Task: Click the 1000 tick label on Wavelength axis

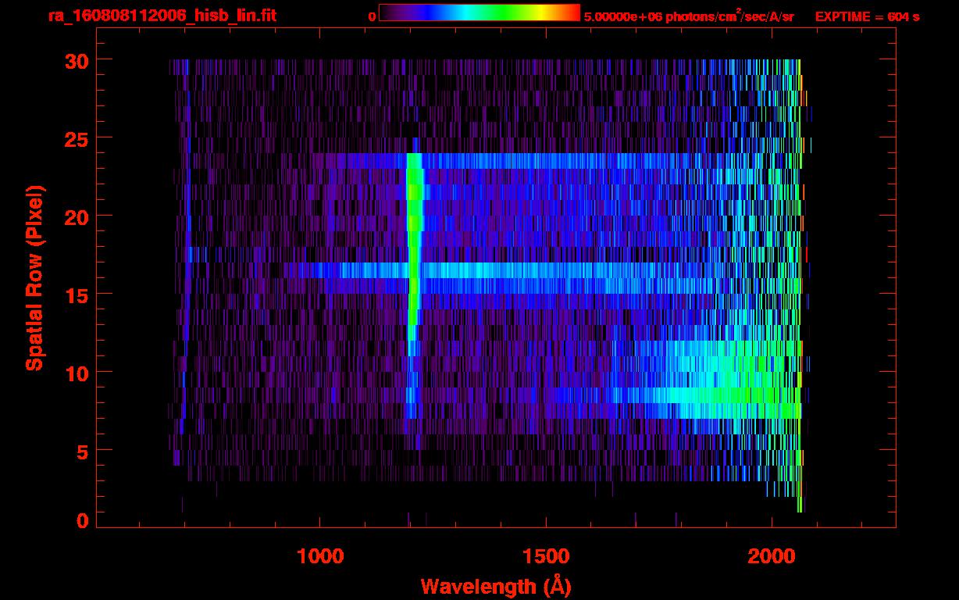Action: (x=320, y=555)
